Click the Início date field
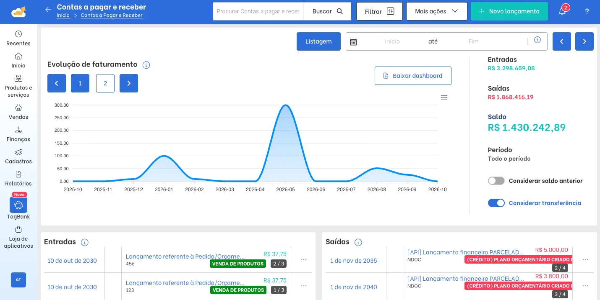 [x=392, y=41]
